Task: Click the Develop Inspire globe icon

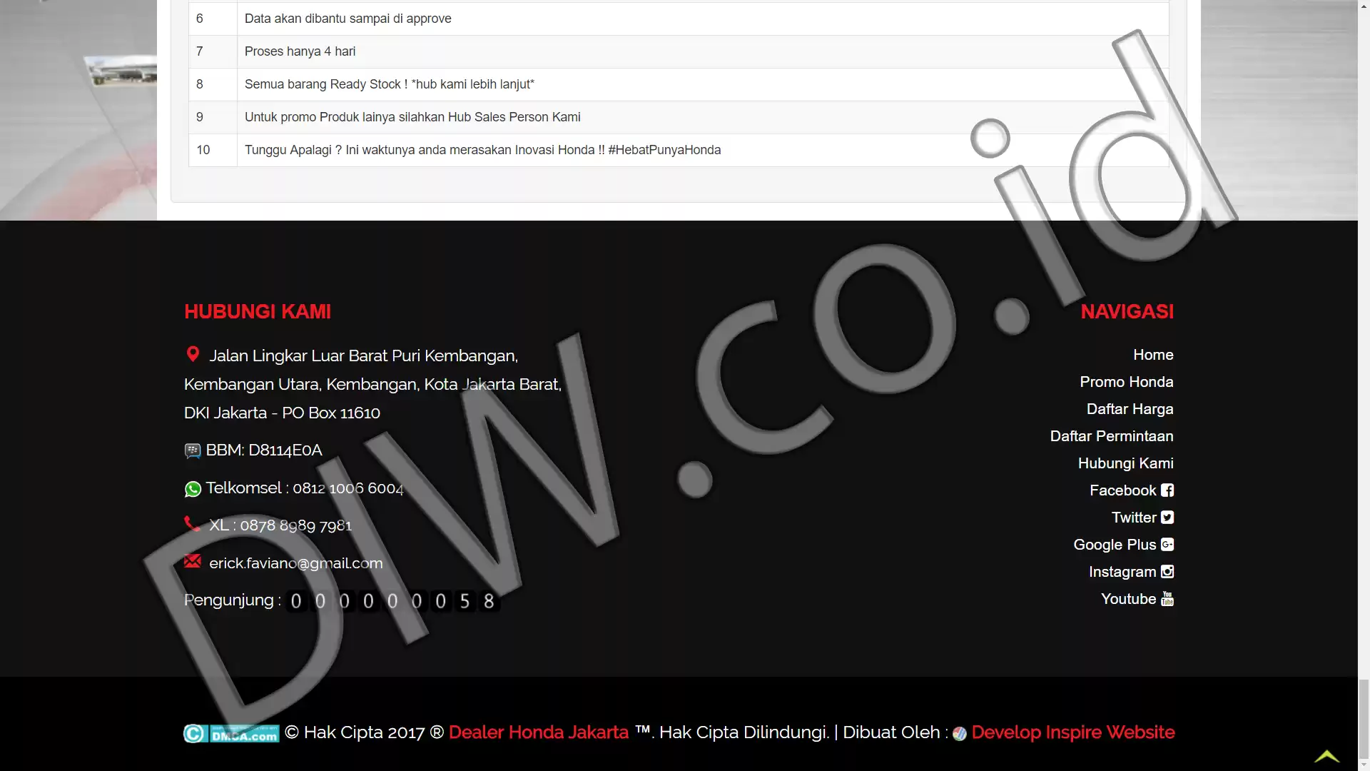Action: pos(960,734)
